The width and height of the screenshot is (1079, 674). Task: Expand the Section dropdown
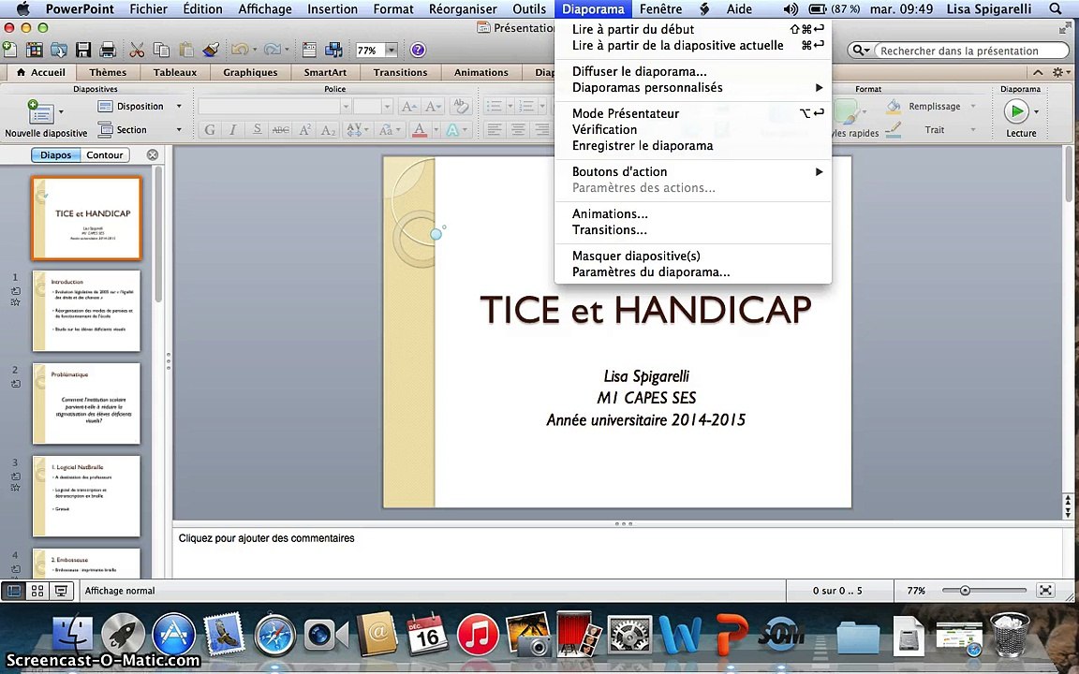pyautogui.click(x=179, y=129)
